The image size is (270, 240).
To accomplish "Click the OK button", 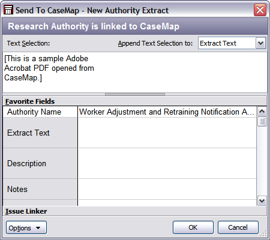I will [193, 227].
